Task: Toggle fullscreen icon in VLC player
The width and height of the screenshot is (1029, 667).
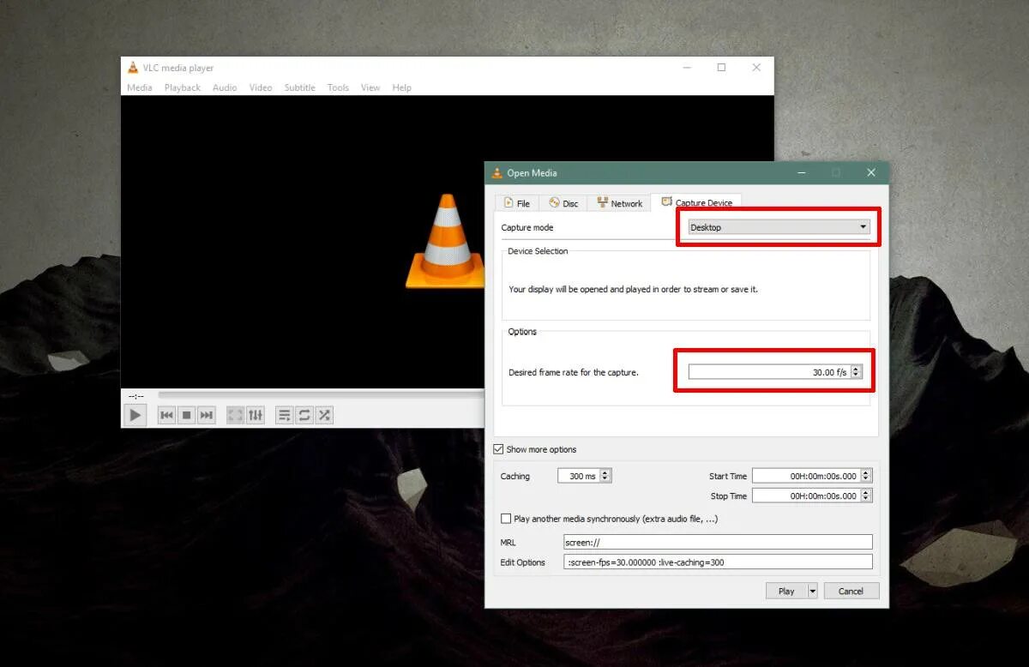Action: click(x=235, y=416)
